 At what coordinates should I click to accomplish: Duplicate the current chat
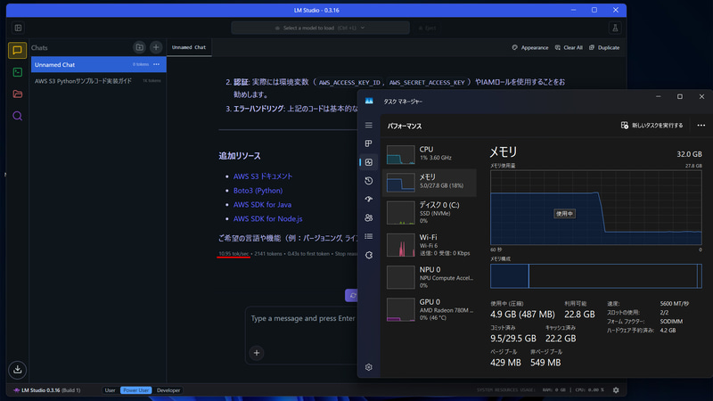click(604, 47)
